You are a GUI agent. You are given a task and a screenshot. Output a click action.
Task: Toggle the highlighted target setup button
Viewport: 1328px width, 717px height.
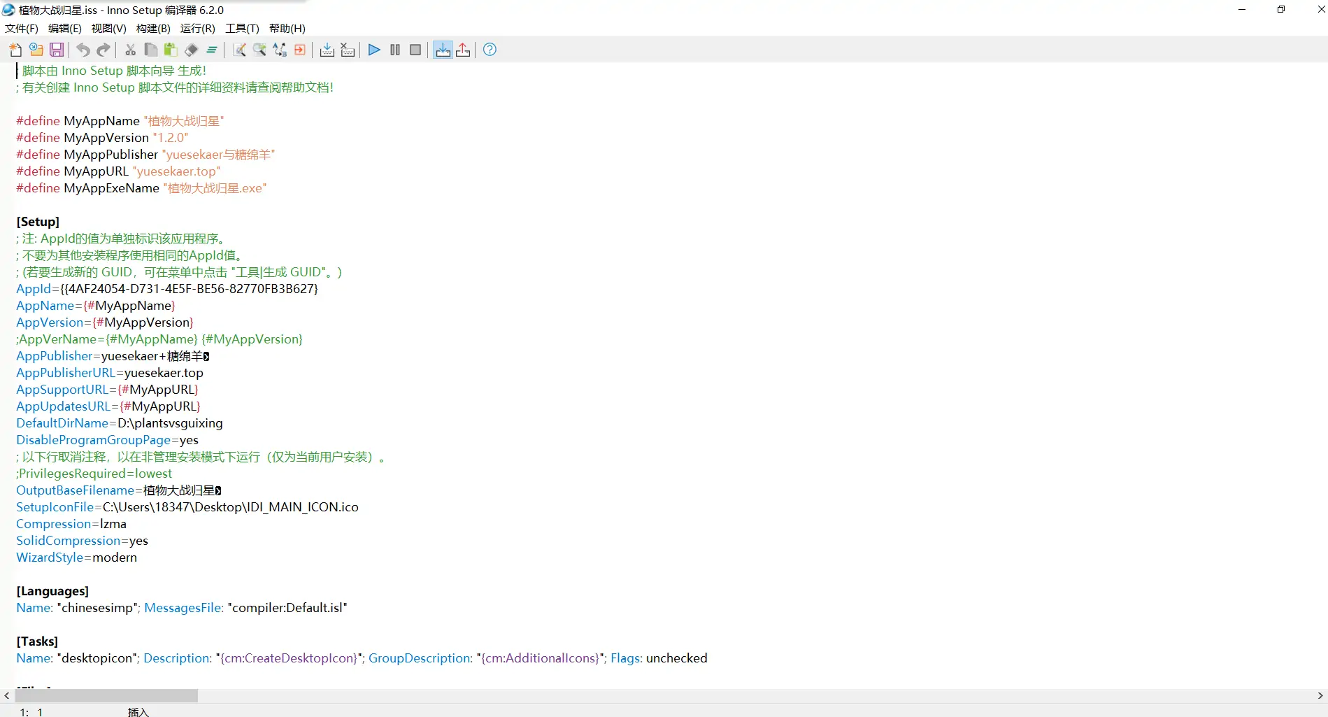pos(443,50)
